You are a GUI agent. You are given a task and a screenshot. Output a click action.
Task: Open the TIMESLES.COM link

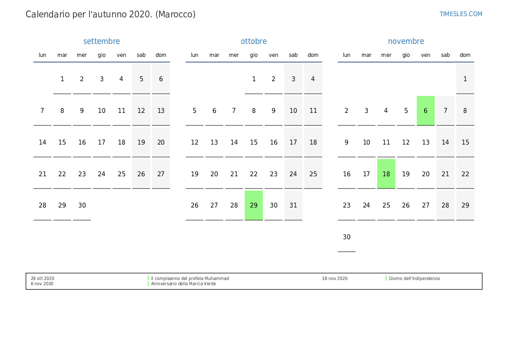pos(461,14)
